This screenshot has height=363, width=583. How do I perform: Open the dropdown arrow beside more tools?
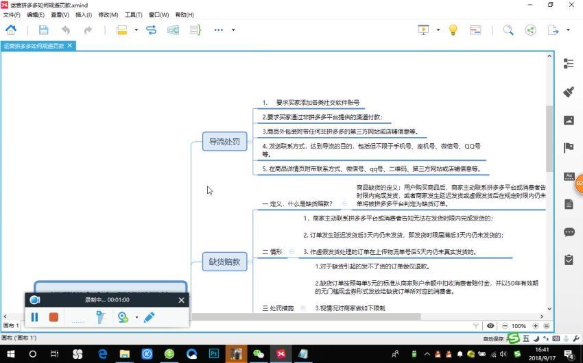[233, 29]
